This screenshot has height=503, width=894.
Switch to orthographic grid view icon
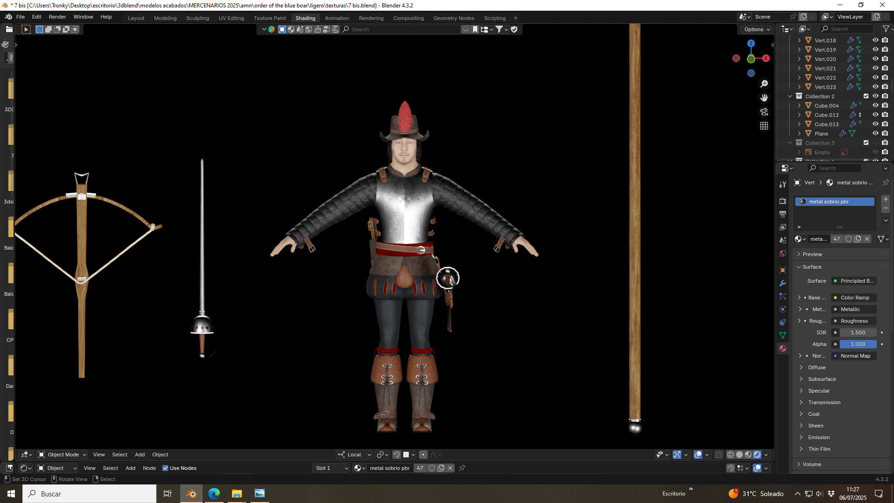click(x=764, y=126)
